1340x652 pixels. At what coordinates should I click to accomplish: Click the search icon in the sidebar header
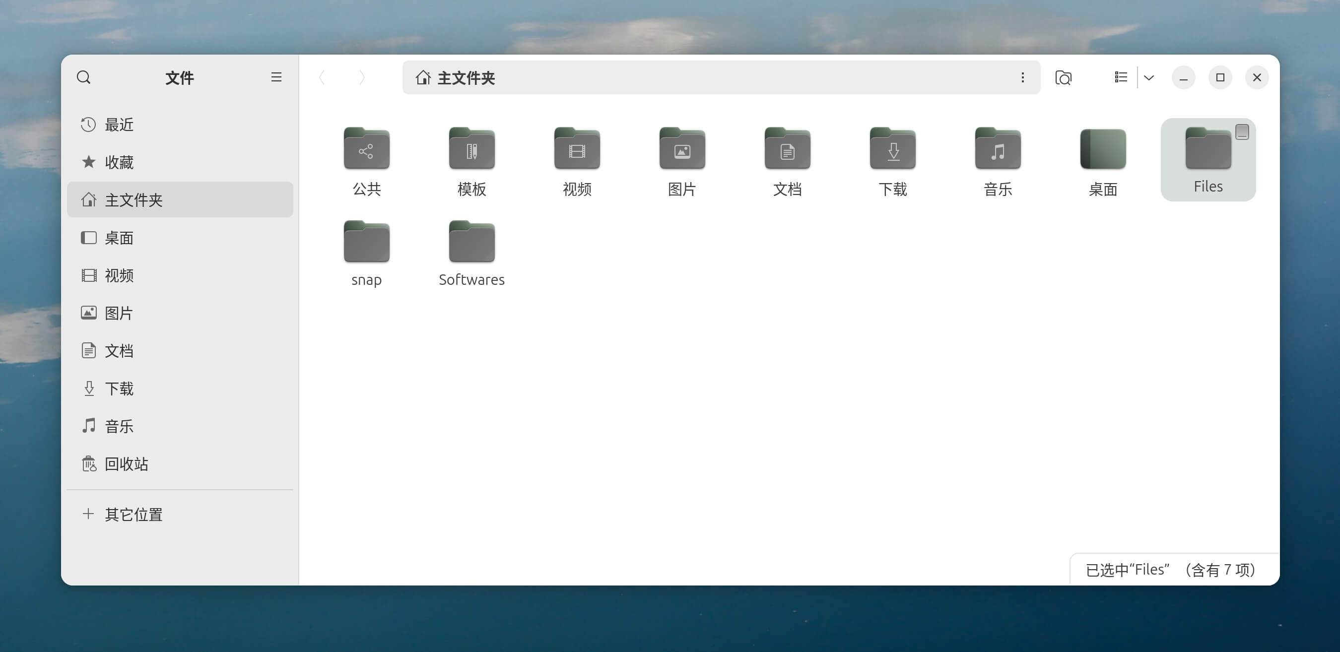[84, 77]
